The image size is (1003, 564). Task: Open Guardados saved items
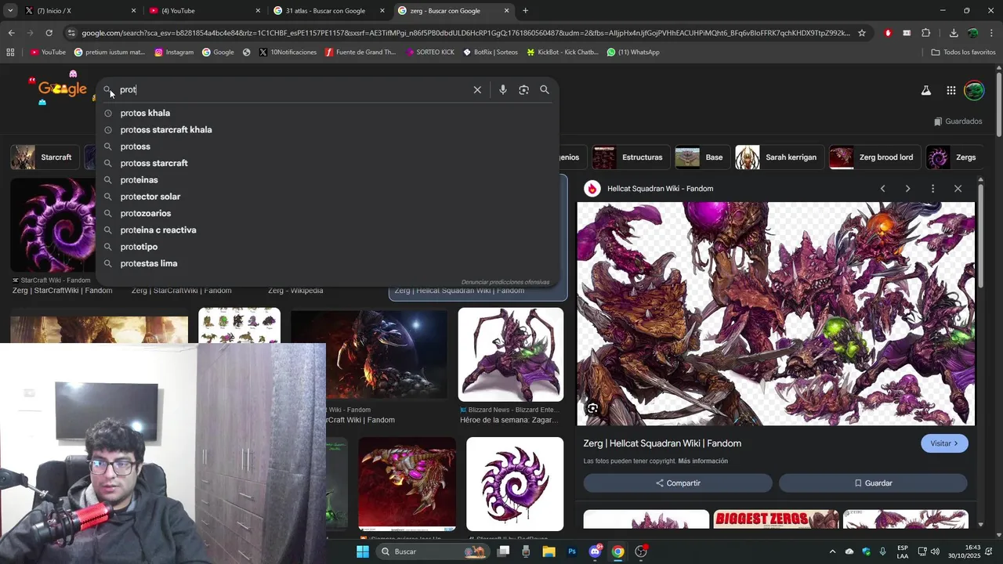[958, 121]
